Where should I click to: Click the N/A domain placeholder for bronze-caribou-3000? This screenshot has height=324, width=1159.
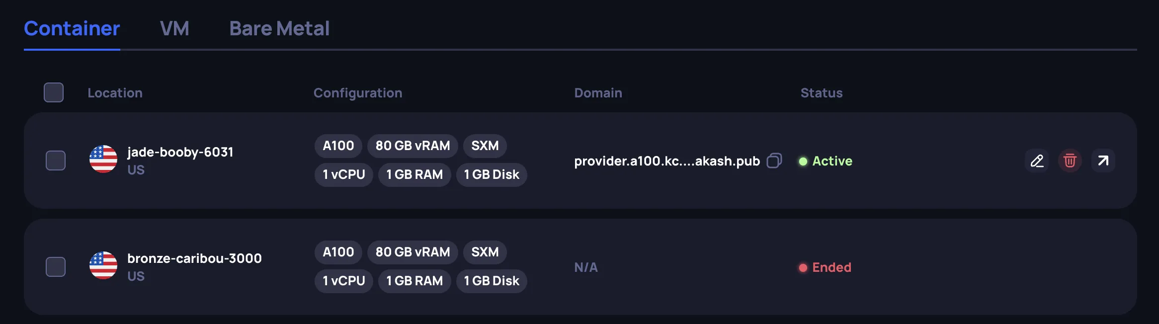[x=585, y=267]
